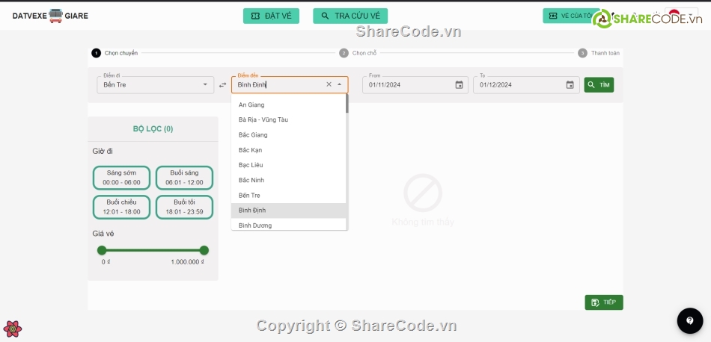Click the TIẾP next button
The image size is (711, 342).
tap(604, 302)
